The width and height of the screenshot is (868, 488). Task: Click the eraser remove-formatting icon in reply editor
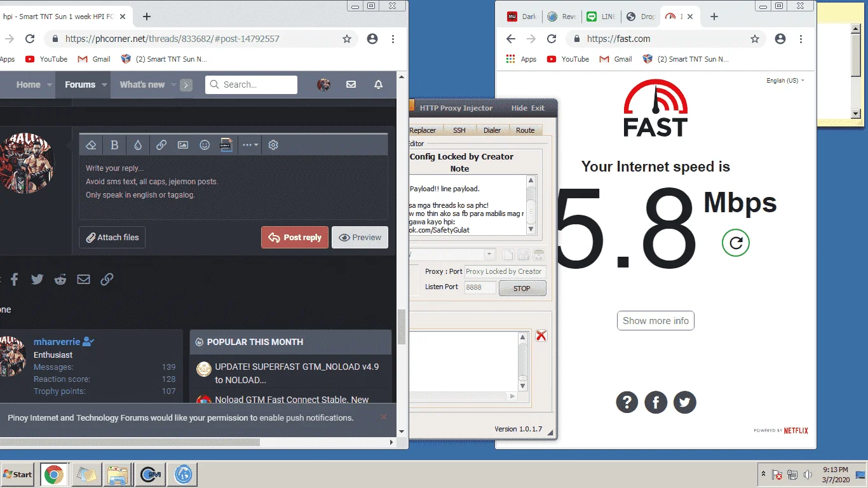pyautogui.click(x=91, y=145)
